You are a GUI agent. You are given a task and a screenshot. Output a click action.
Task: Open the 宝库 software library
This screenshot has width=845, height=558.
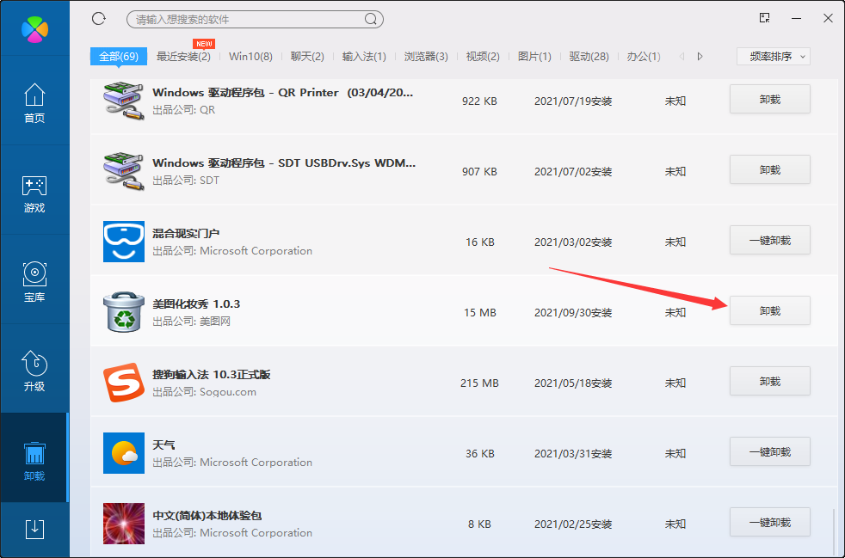click(x=34, y=282)
